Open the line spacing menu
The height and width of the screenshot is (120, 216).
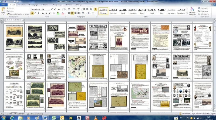[83, 13]
